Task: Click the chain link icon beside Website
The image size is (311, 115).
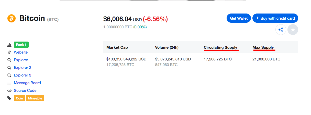Action: pos(9,52)
